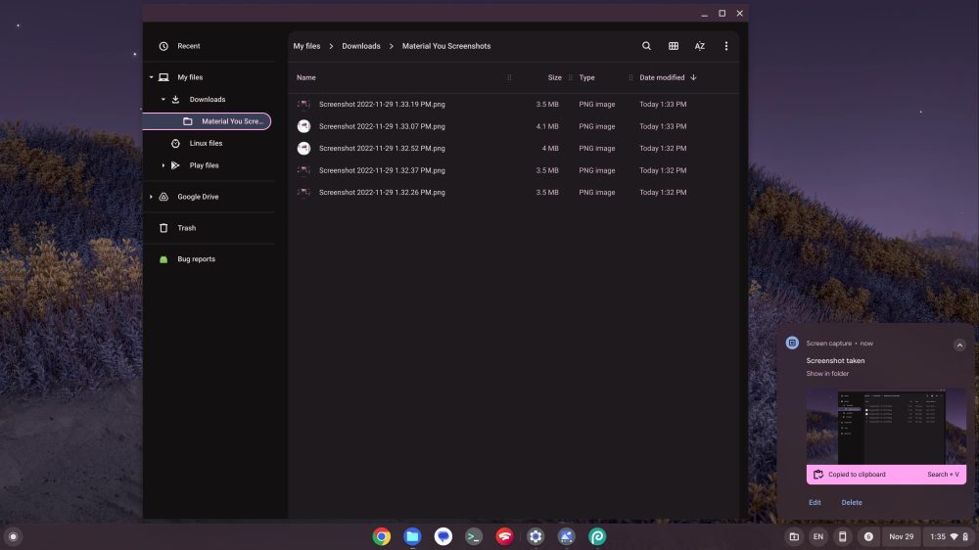Select Recent in the sidebar
Image resolution: width=979 pixels, height=550 pixels.
(188, 46)
